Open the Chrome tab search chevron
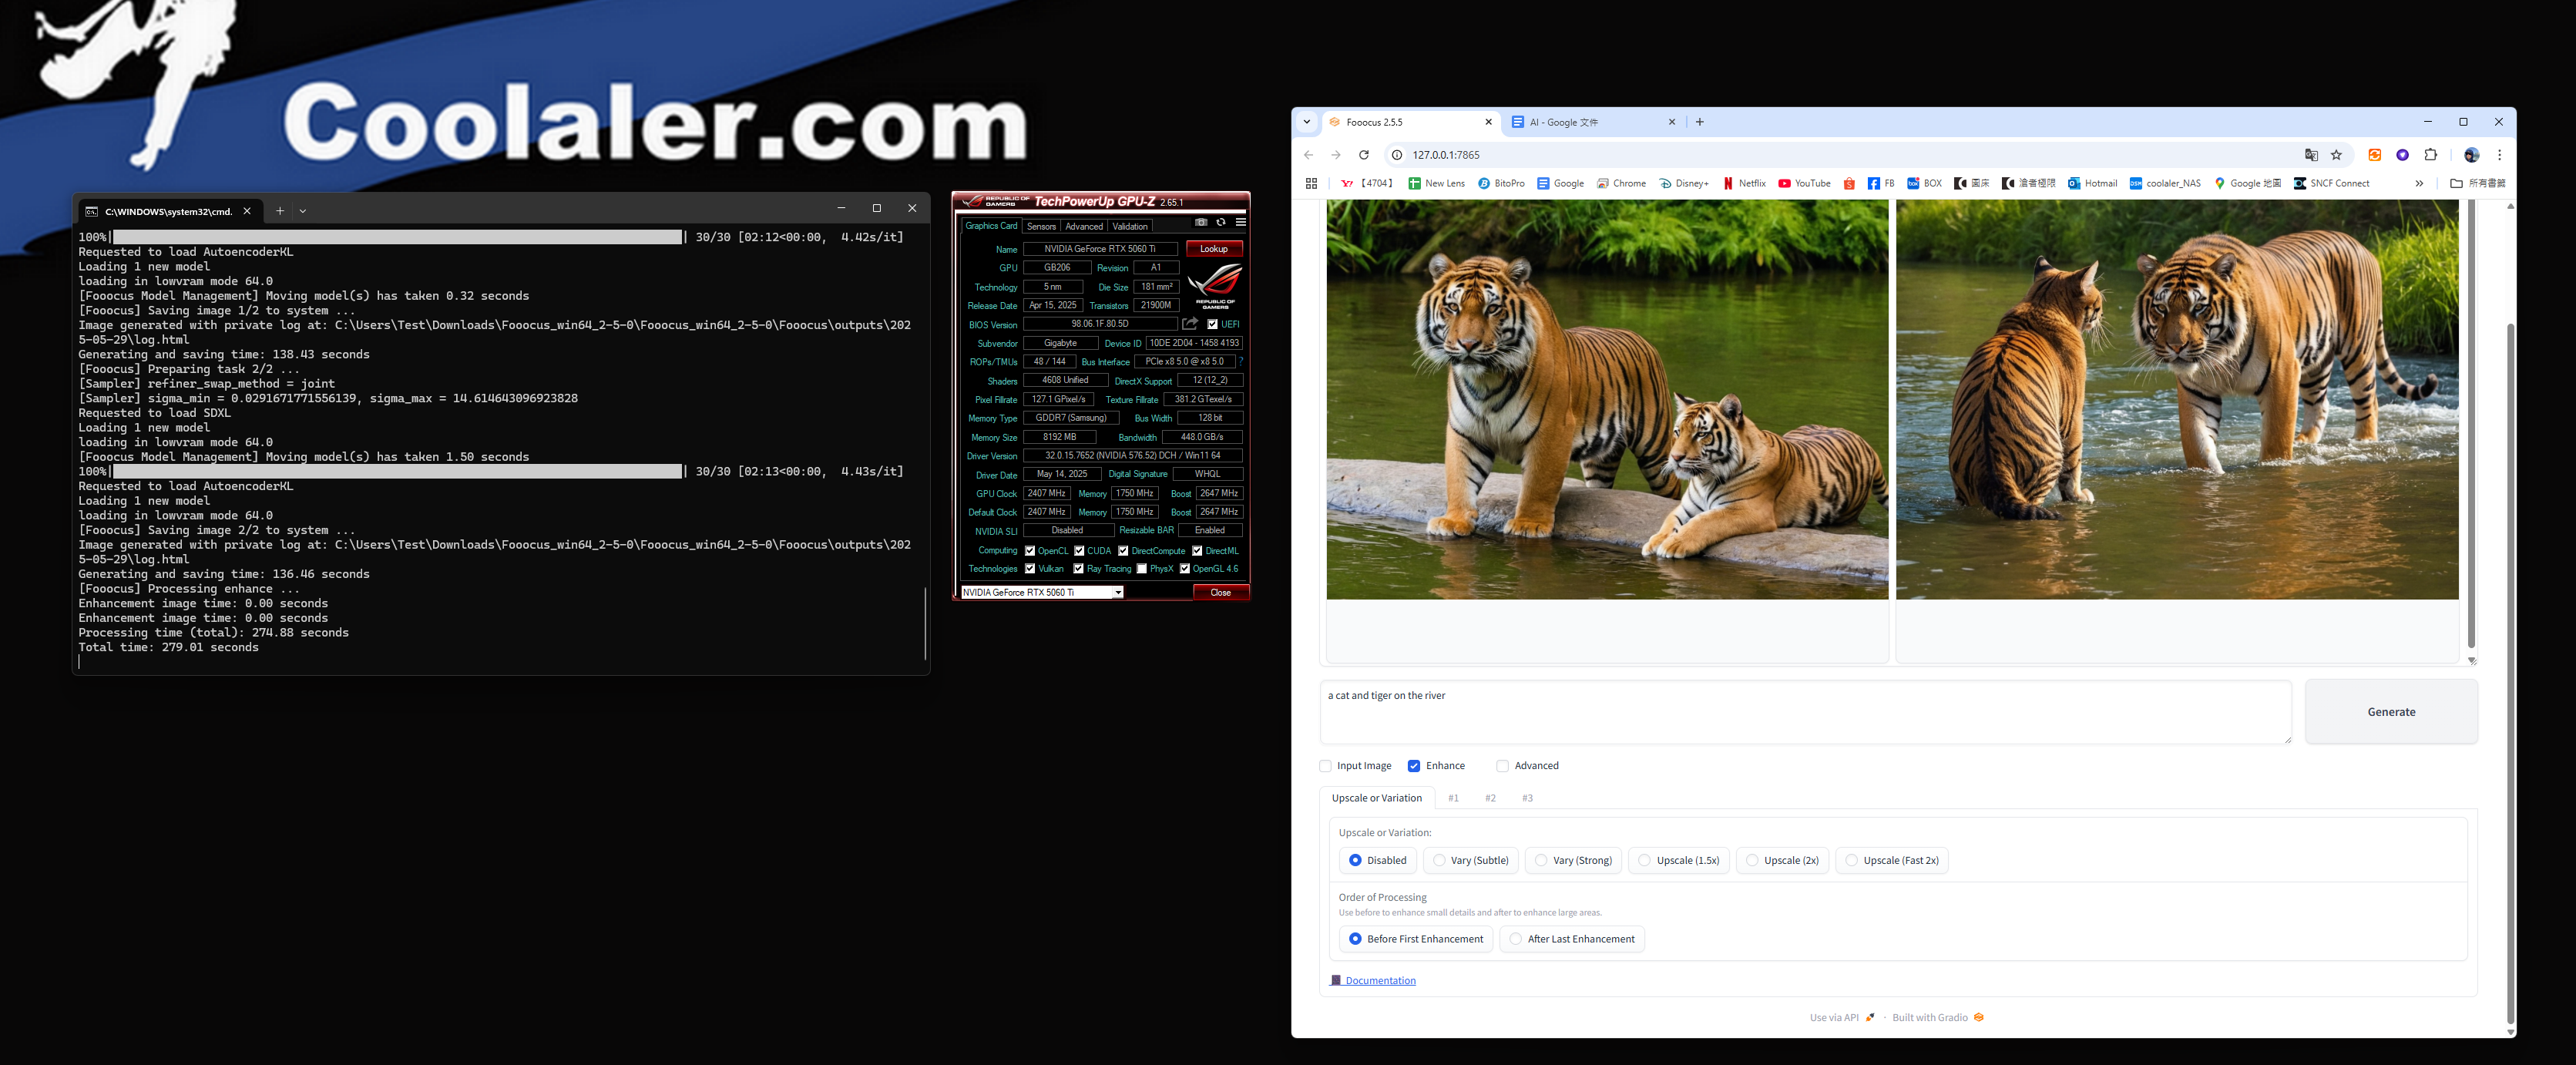 [1306, 122]
